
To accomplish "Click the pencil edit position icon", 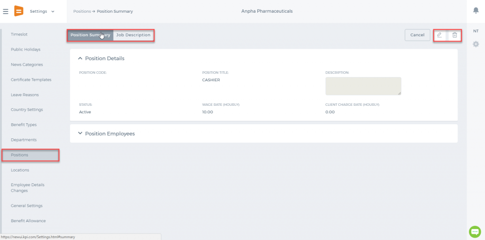I will (x=440, y=35).
